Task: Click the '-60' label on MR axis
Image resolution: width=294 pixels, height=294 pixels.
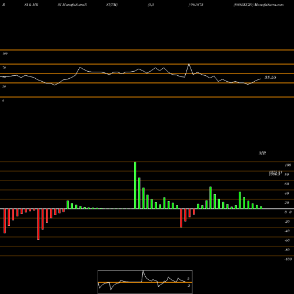Action: [x=287, y=240]
